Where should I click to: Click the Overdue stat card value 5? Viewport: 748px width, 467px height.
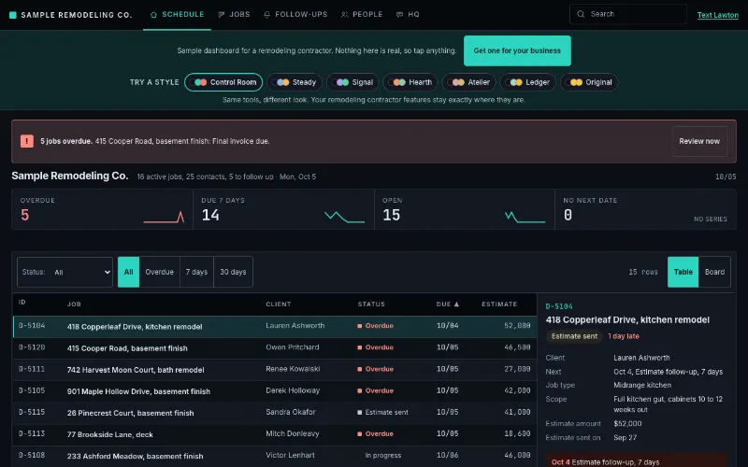[x=25, y=216]
